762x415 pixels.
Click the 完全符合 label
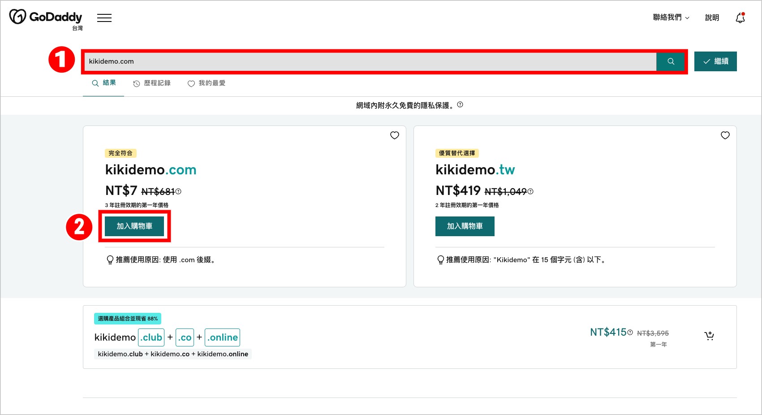(x=121, y=153)
